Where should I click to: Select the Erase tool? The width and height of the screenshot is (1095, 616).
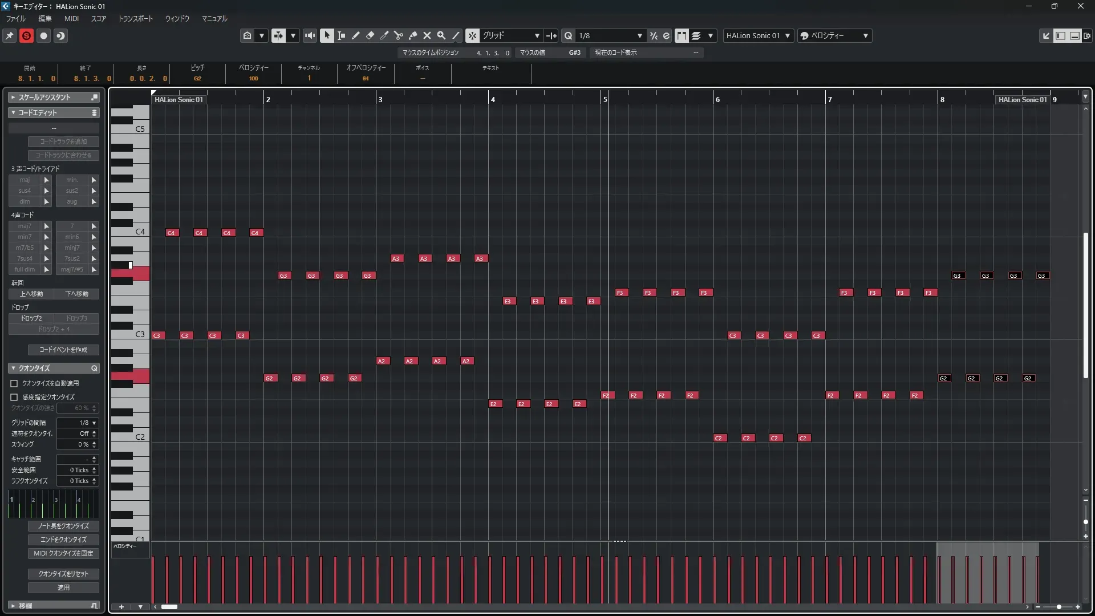[370, 35]
